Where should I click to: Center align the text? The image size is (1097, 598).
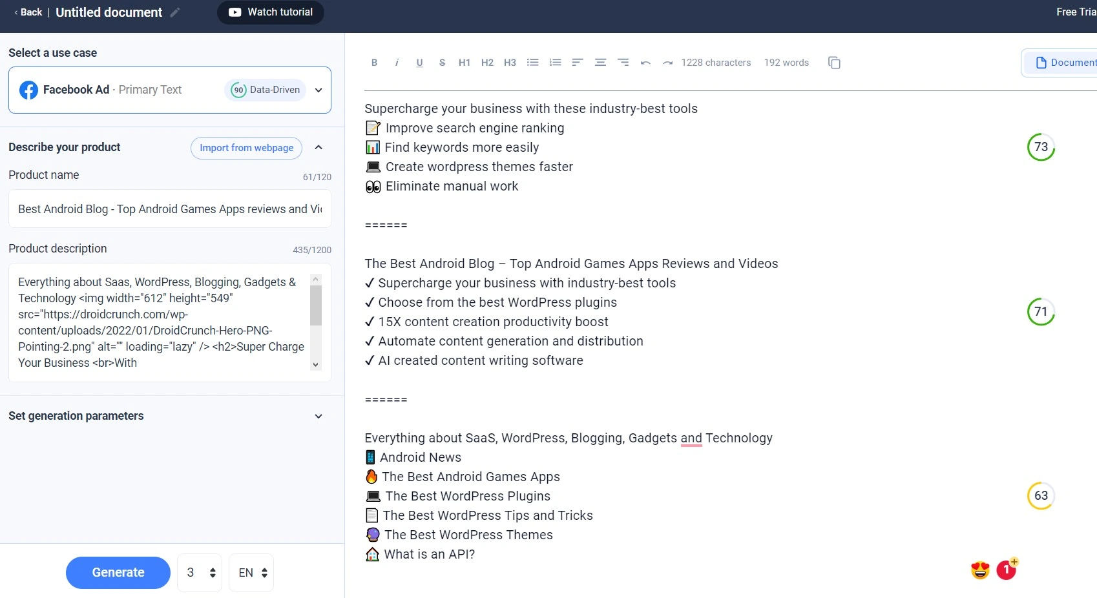coord(600,63)
